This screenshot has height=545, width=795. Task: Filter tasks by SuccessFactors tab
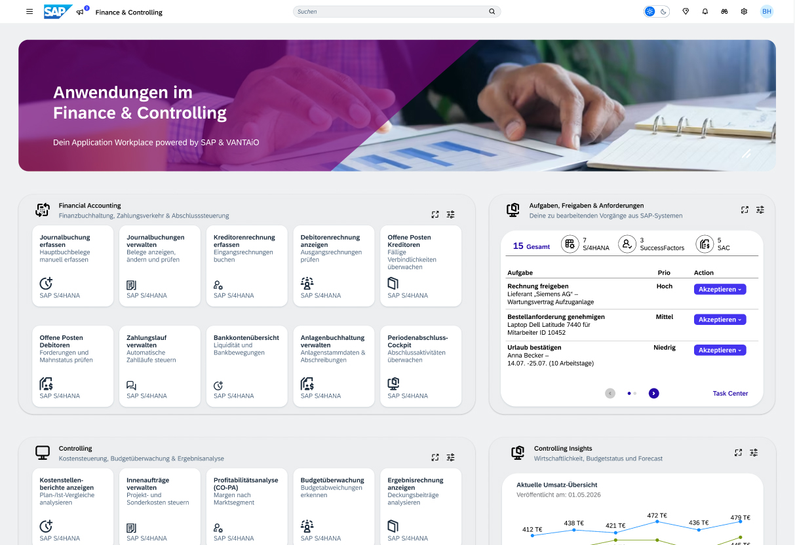coord(652,244)
